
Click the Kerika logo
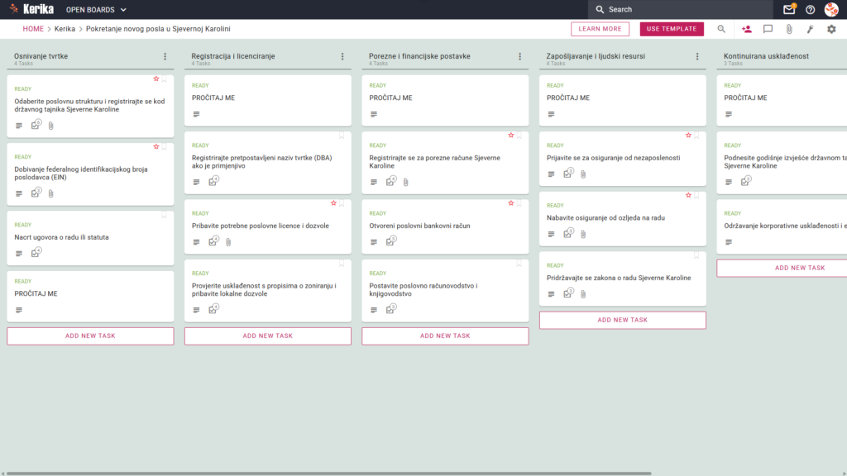point(31,9)
